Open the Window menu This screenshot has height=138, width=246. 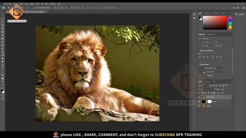53,4
